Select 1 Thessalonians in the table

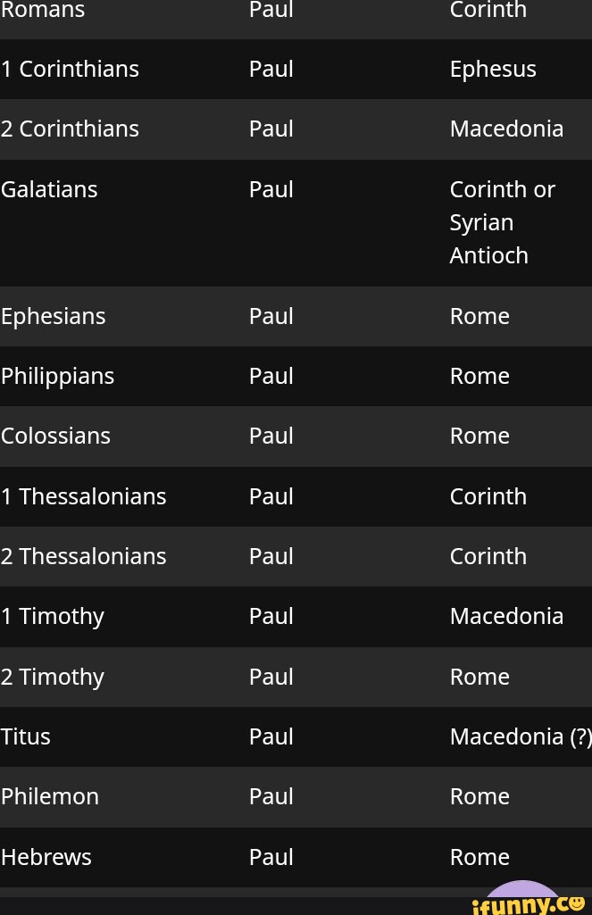pos(84,496)
